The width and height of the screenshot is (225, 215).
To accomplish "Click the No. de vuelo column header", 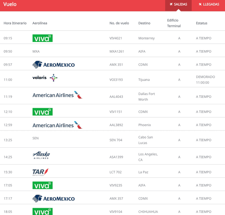I will tap(119, 23).
